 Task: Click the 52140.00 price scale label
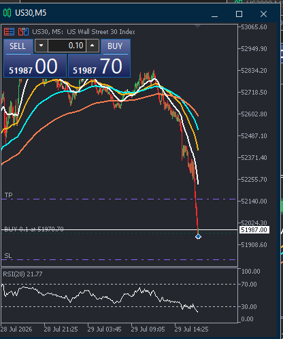tap(254, 201)
